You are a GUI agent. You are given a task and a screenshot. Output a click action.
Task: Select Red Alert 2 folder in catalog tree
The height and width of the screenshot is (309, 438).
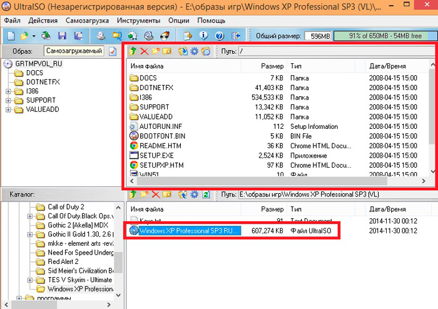pos(63,261)
